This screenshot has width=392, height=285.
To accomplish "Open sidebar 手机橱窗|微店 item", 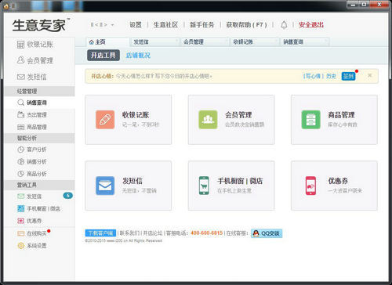I will (x=38, y=208).
